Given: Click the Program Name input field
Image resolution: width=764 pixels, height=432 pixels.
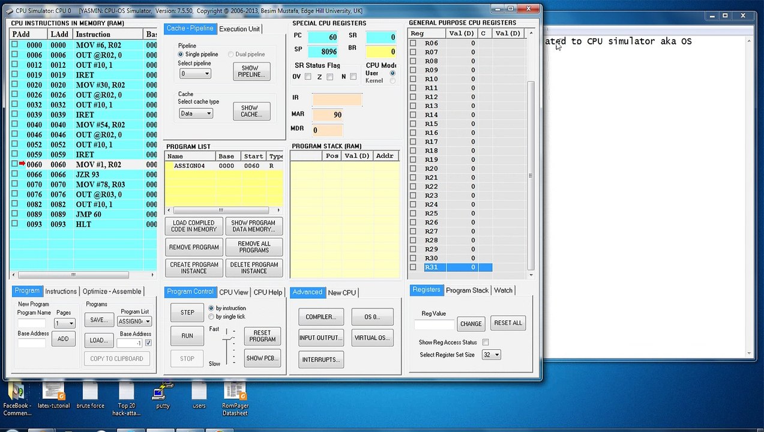Looking at the screenshot, I should (x=32, y=323).
